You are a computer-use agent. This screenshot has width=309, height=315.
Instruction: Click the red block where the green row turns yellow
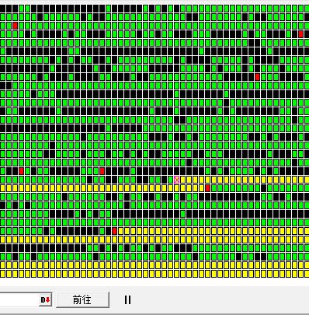click(114, 231)
